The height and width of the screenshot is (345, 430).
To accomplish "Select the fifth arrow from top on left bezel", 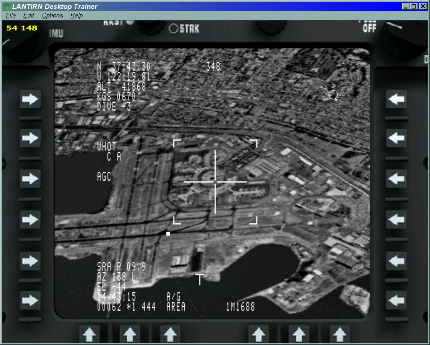I will (x=30, y=261).
